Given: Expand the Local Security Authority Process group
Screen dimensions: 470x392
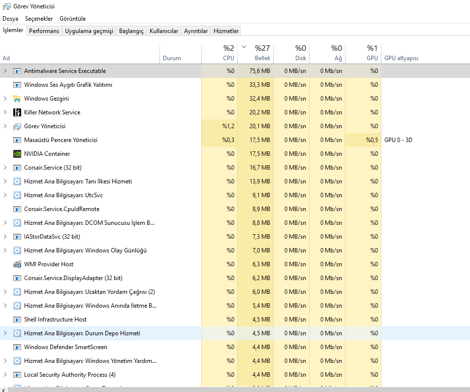Looking at the screenshot, I should pos(5,375).
